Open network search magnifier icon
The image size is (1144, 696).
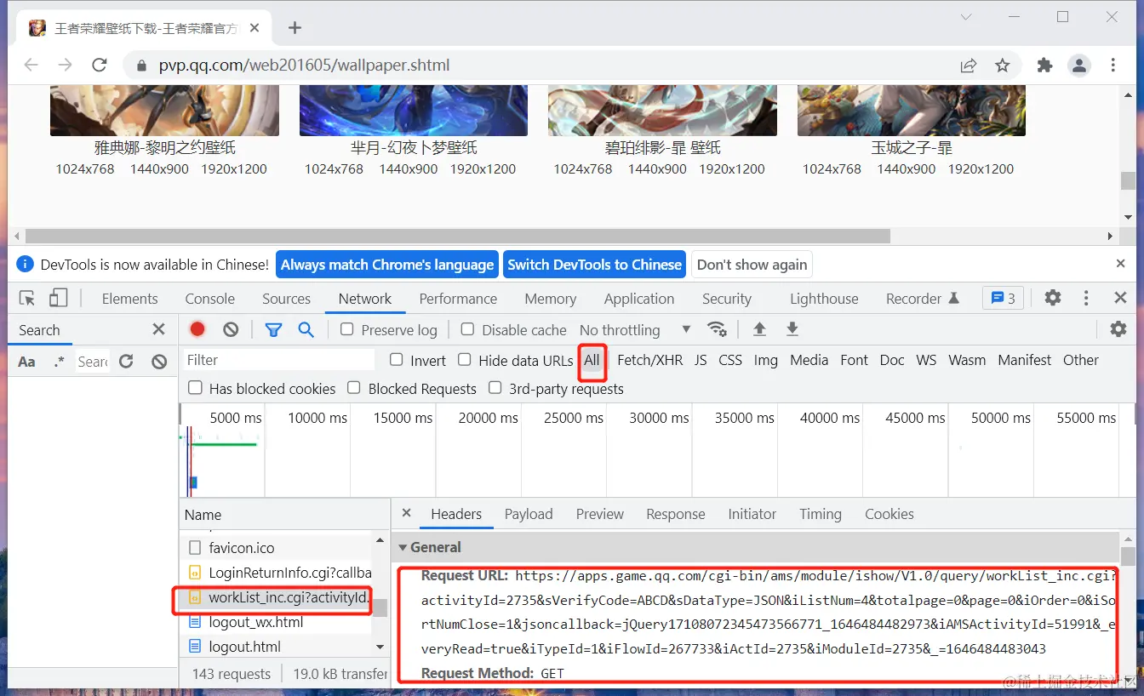coord(306,329)
